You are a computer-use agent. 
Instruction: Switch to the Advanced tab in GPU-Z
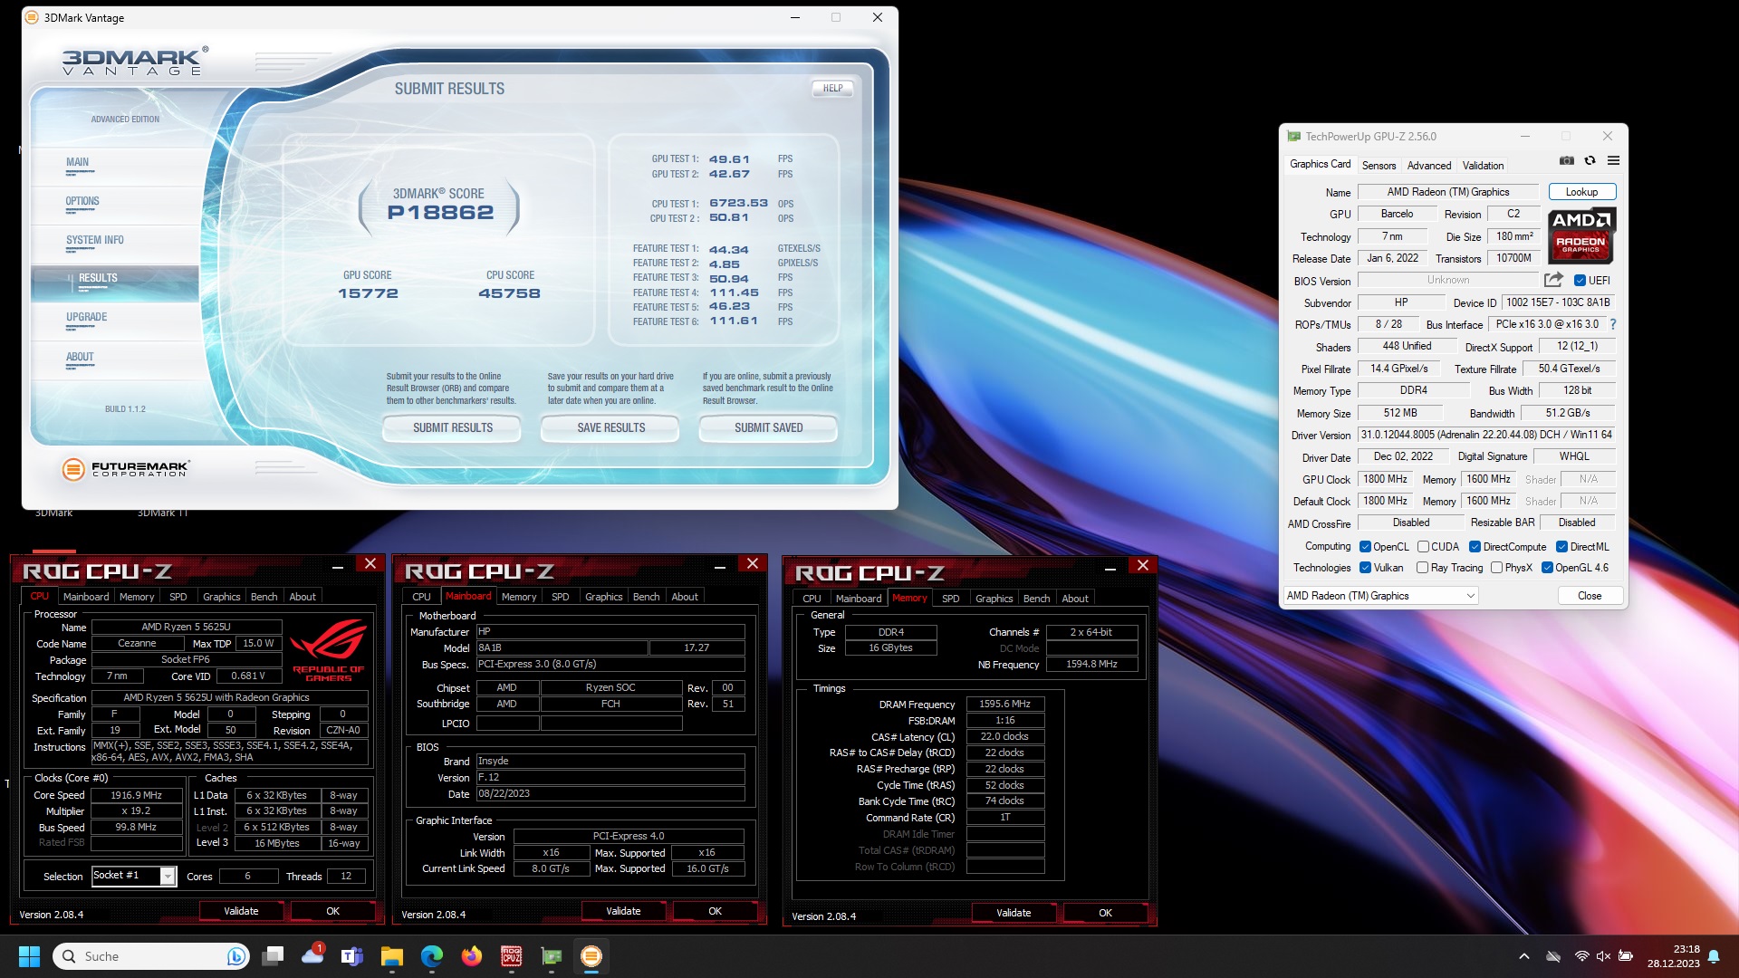tap(1429, 166)
